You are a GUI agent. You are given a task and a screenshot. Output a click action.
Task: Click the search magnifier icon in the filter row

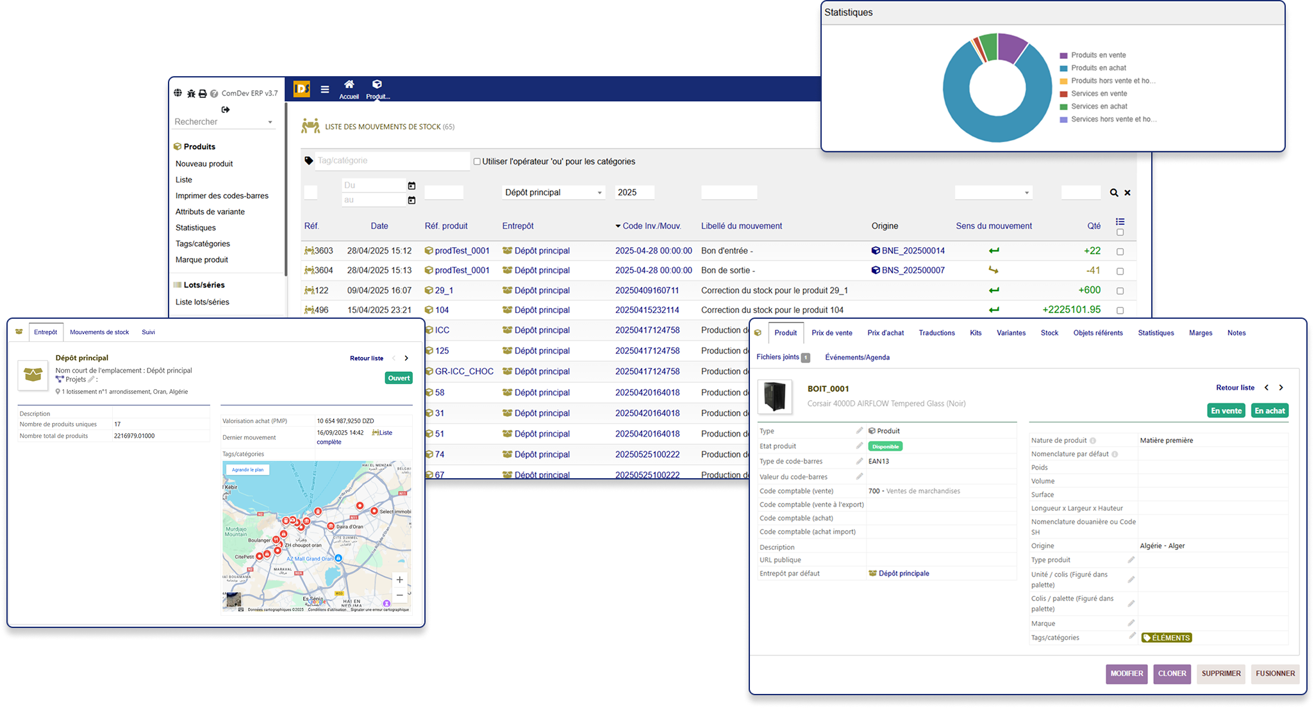[x=1114, y=193]
